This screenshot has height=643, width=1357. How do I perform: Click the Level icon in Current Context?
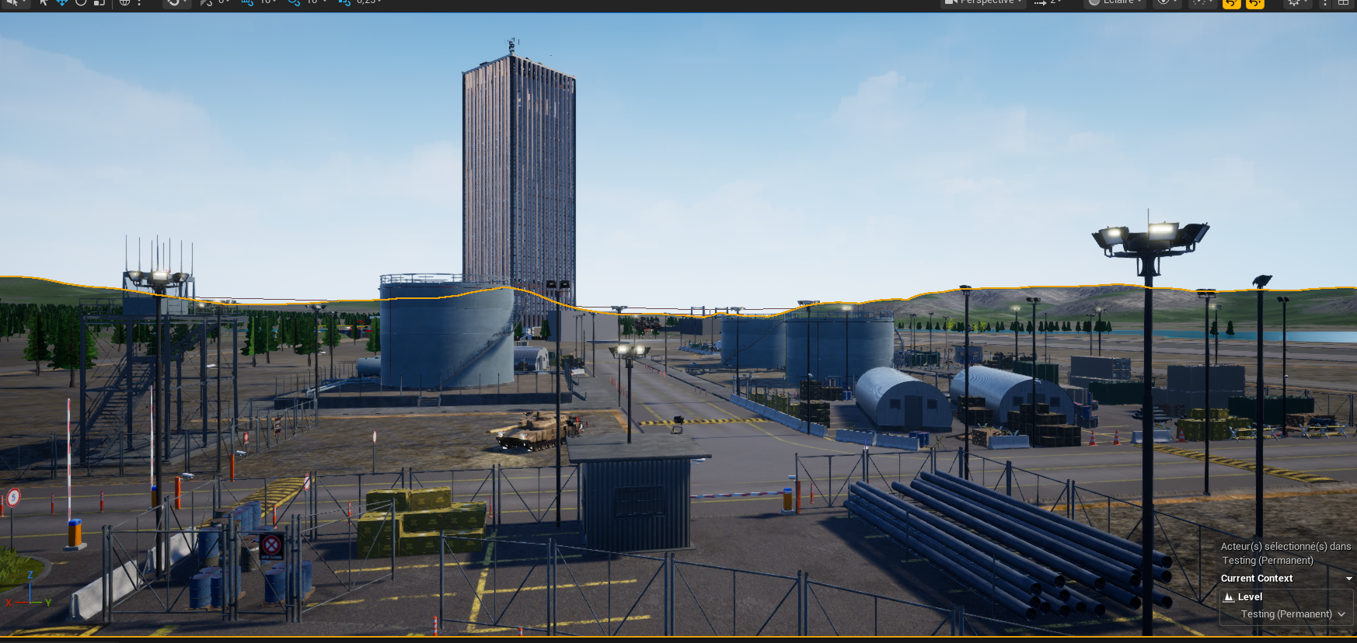click(1229, 597)
